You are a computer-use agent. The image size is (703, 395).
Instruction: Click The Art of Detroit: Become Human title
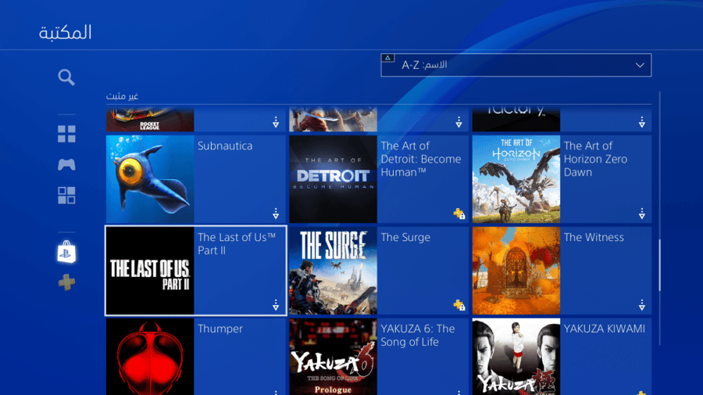[x=421, y=159]
